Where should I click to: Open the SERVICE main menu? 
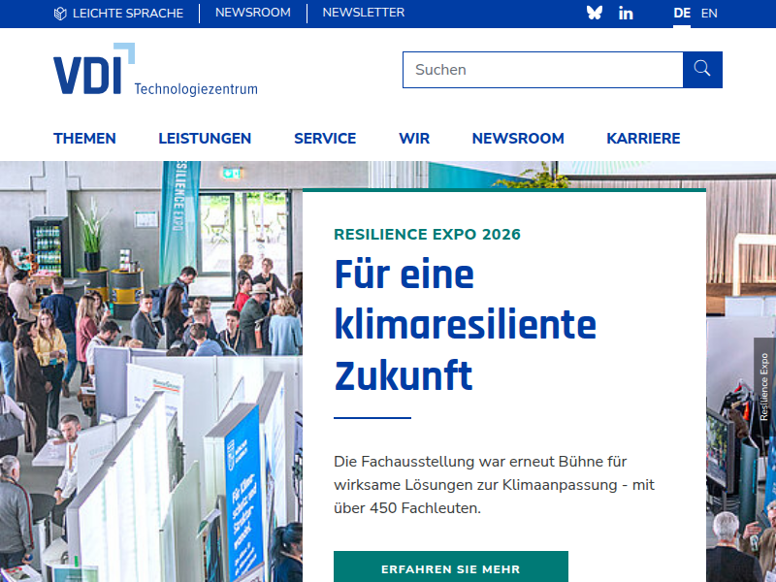(x=325, y=139)
